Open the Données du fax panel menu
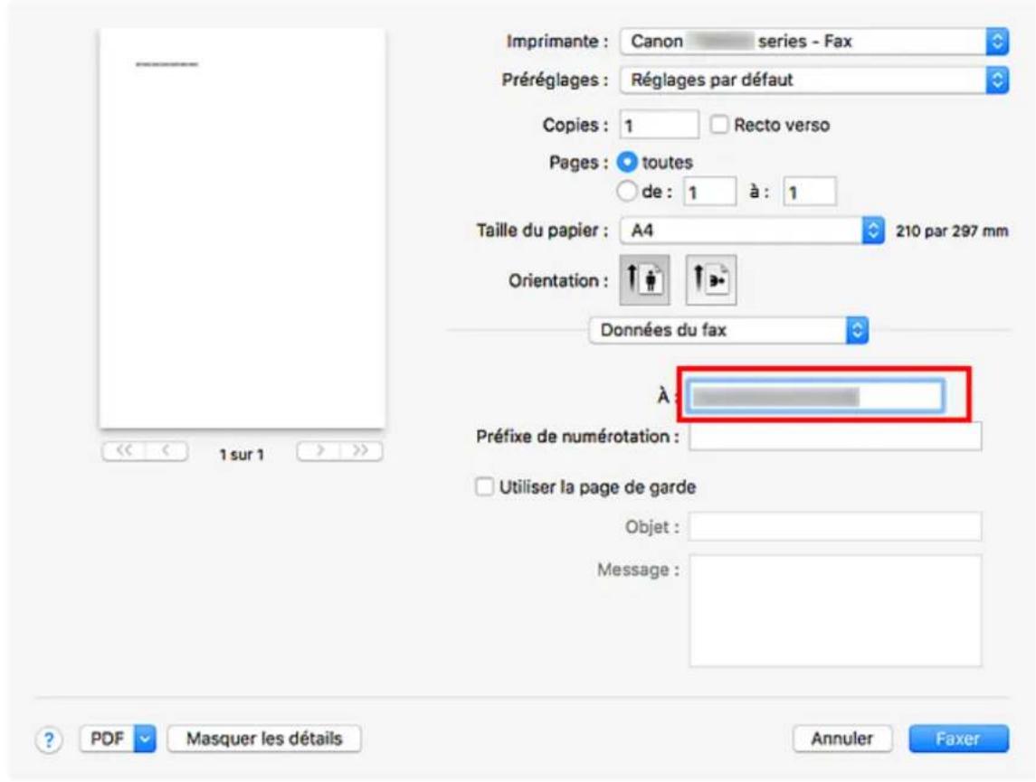This screenshot has height=782, width=1036. (x=728, y=330)
